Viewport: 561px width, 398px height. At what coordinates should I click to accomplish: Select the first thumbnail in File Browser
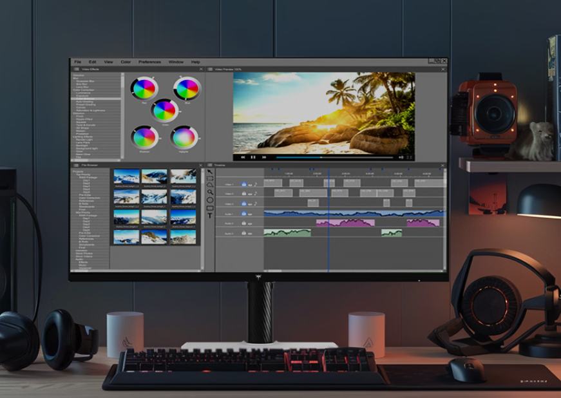pyautogui.click(x=126, y=177)
